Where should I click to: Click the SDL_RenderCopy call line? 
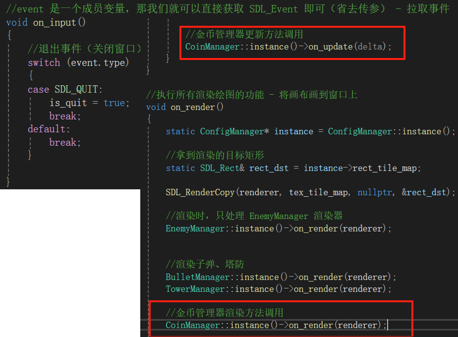(x=310, y=192)
